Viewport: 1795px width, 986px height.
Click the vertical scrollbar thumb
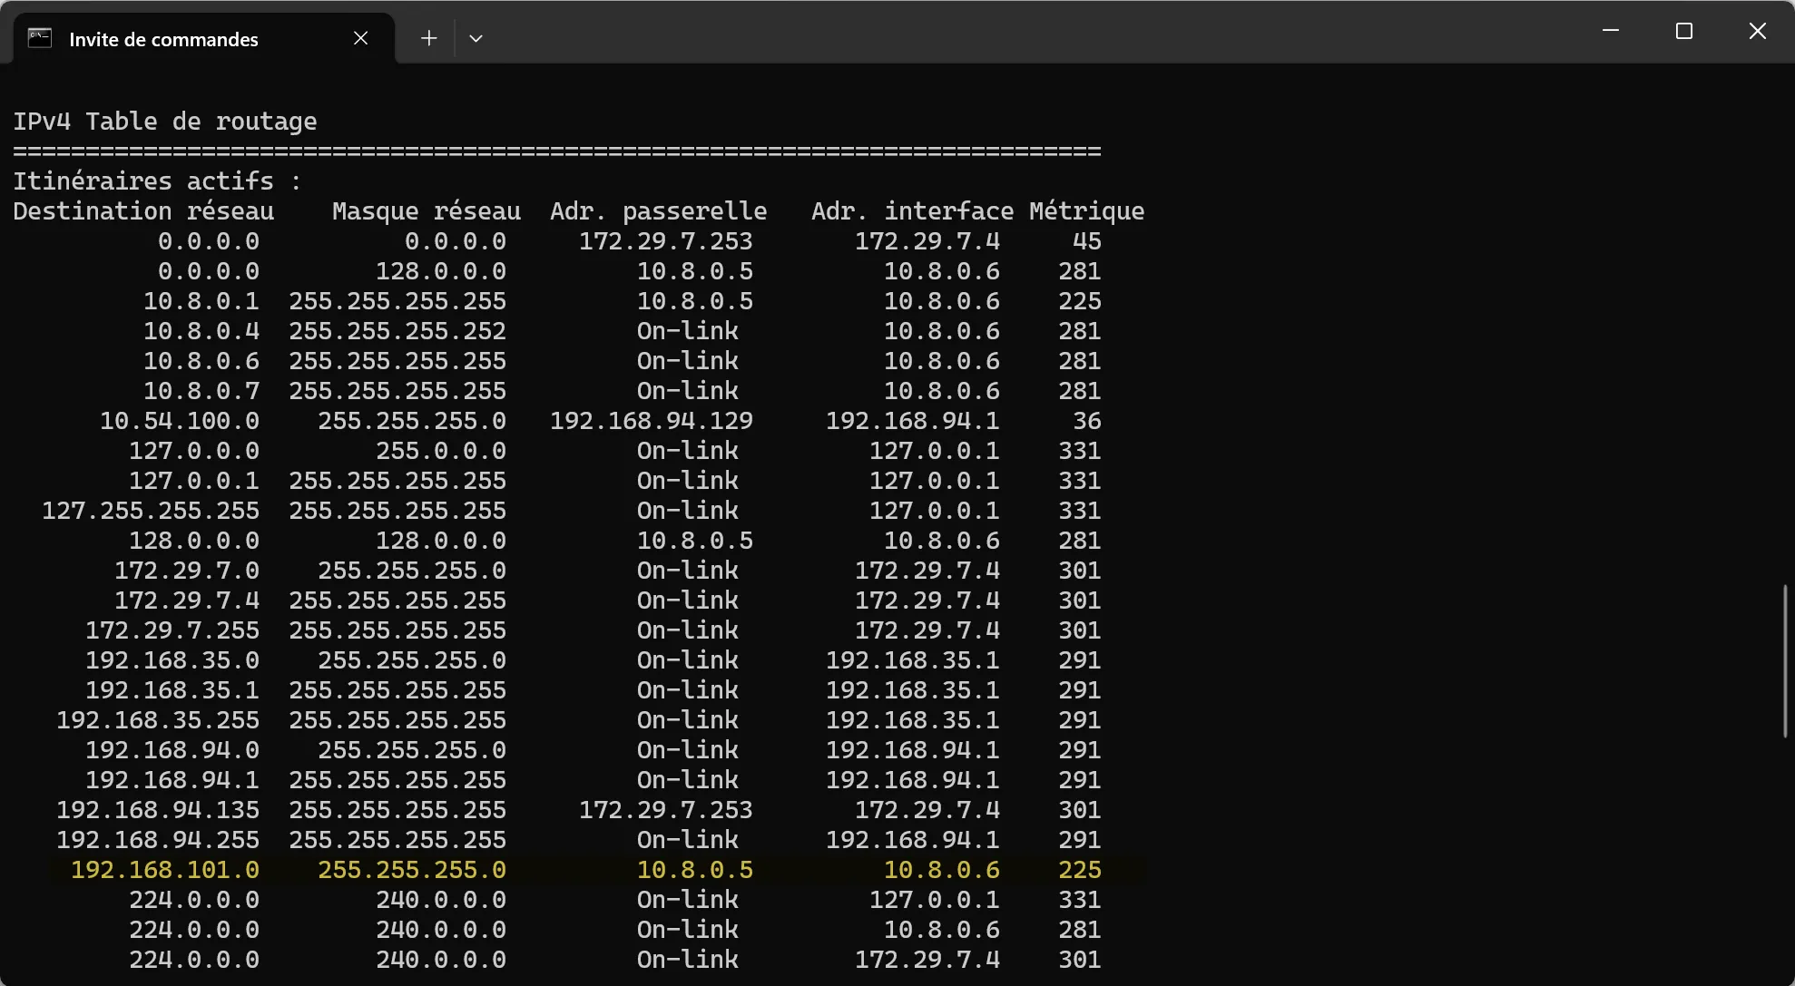coord(1784,660)
